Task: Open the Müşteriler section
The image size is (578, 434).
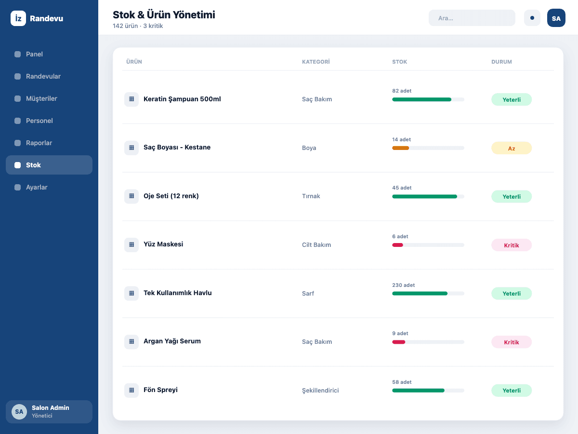Action: (49, 98)
